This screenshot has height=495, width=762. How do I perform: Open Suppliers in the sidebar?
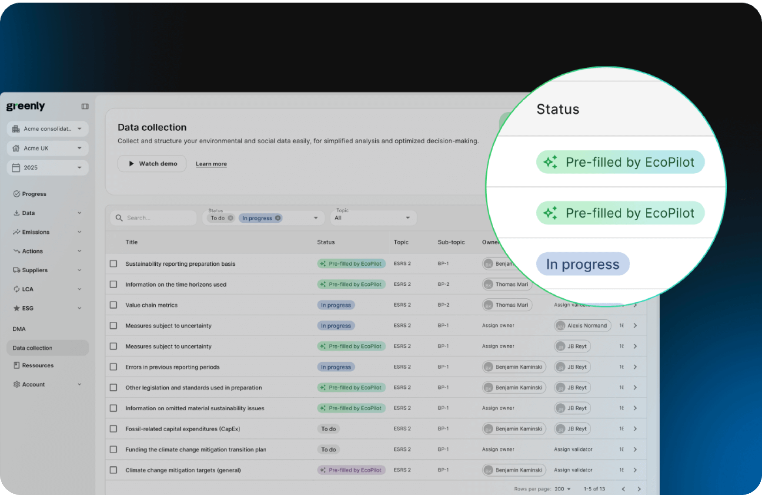click(35, 270)
